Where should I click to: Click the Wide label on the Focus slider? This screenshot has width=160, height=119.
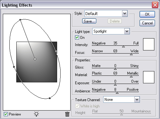point(135,51)
